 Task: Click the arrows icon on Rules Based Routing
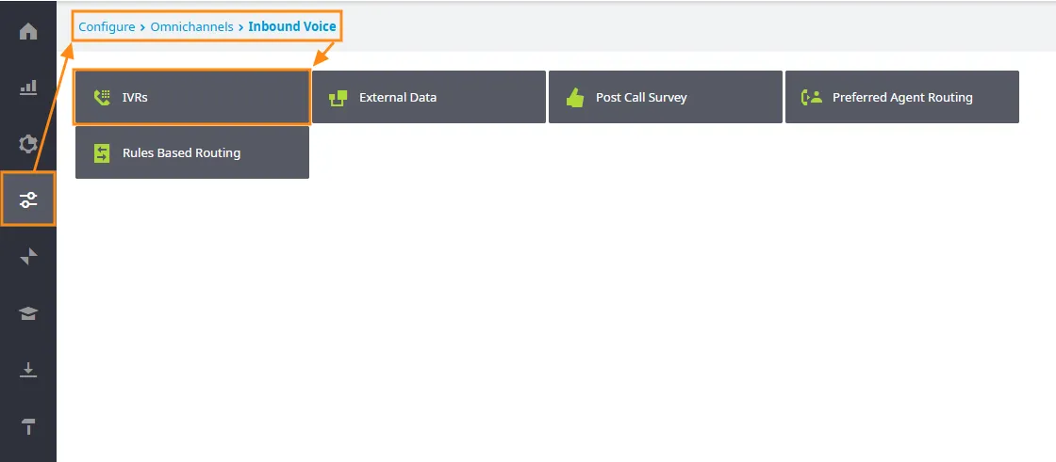click(x=102, y=153)
